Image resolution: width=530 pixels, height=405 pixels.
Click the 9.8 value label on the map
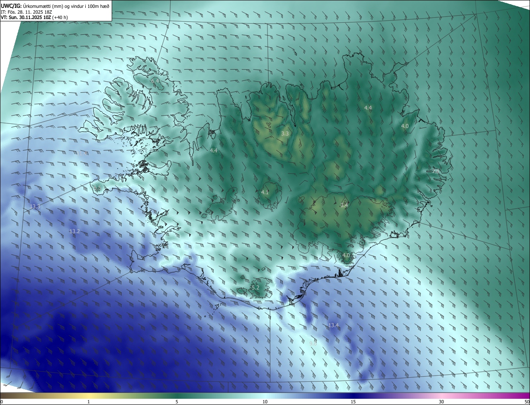[313, 343]
